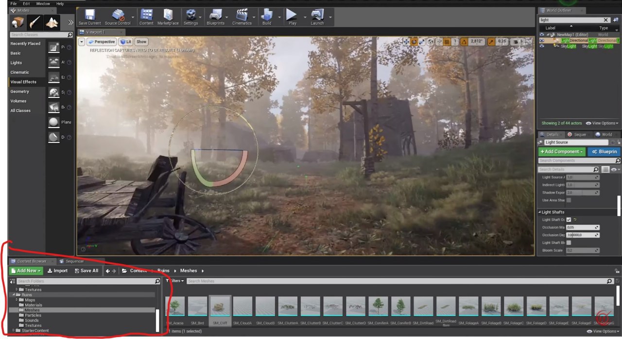Open camera speed 5 setting
Screen dimensions: 622x339
coord(518,42)
